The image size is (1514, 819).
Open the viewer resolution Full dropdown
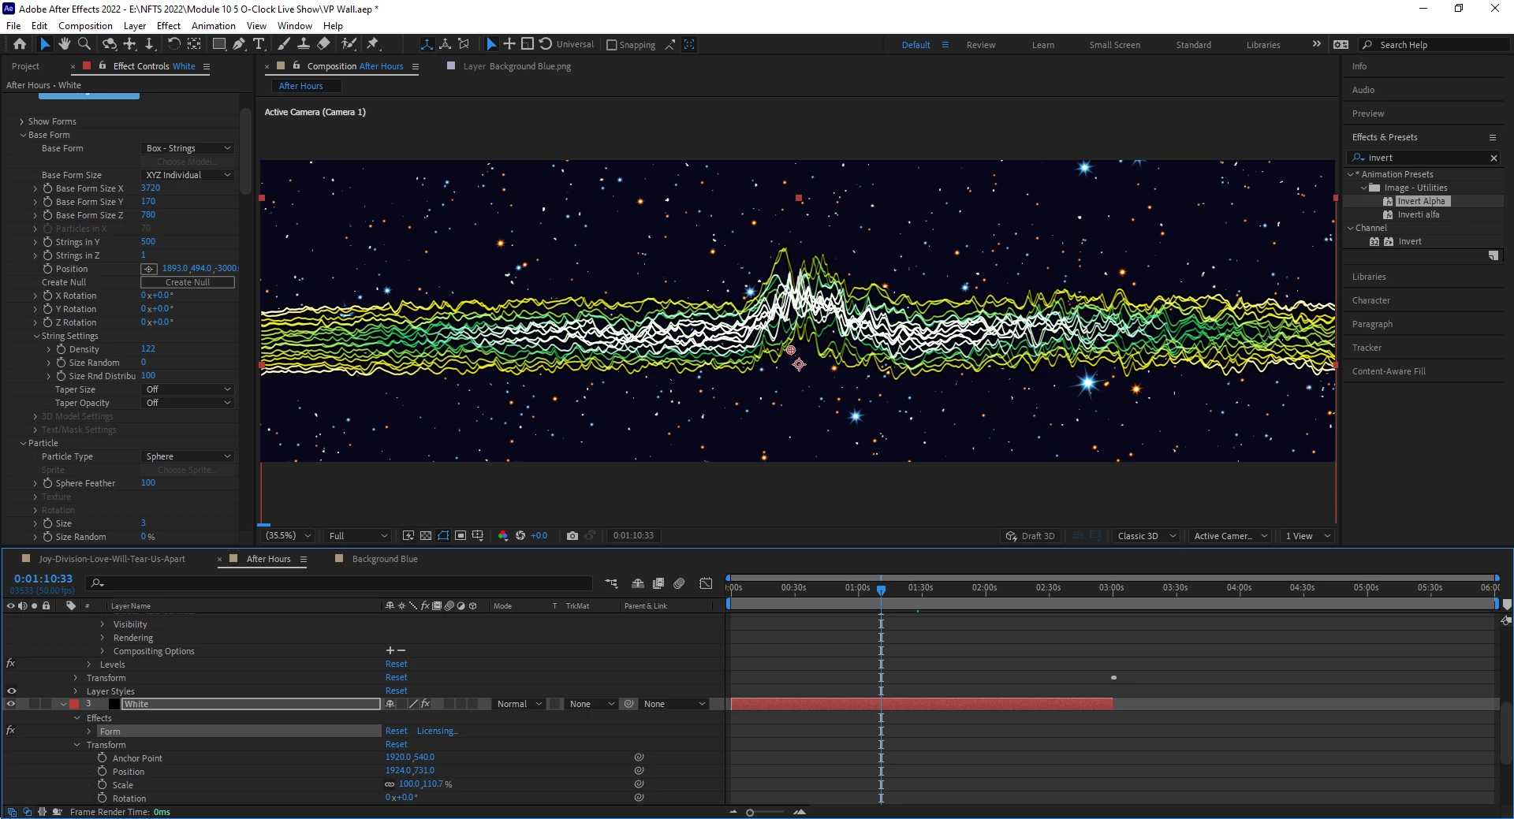pyautogui.click(x=358, y=536)
